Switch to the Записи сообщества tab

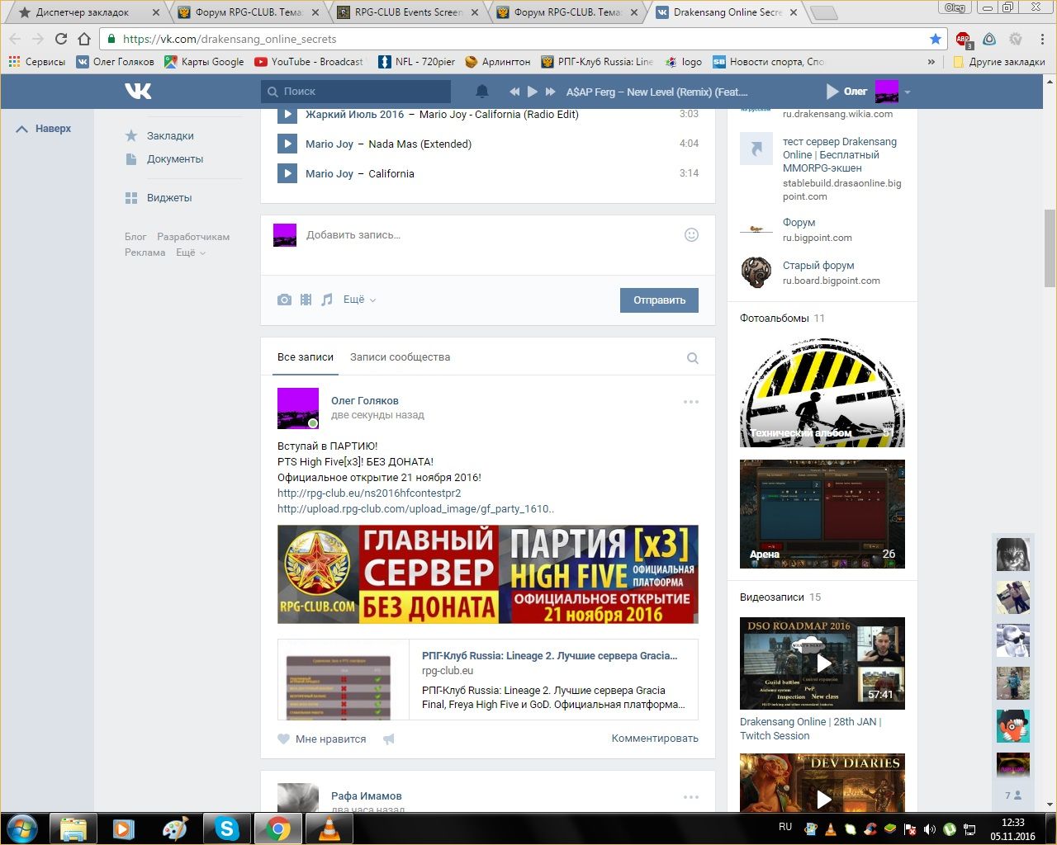[x=400, y=357]
